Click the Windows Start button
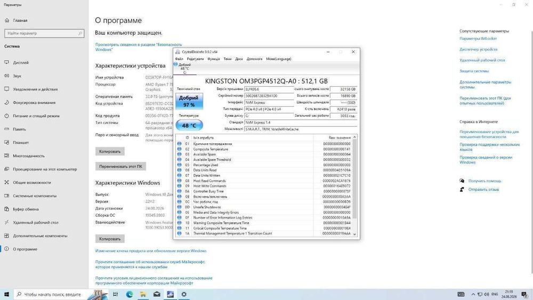Screen dimensions: 533x300 pos(6,294)
